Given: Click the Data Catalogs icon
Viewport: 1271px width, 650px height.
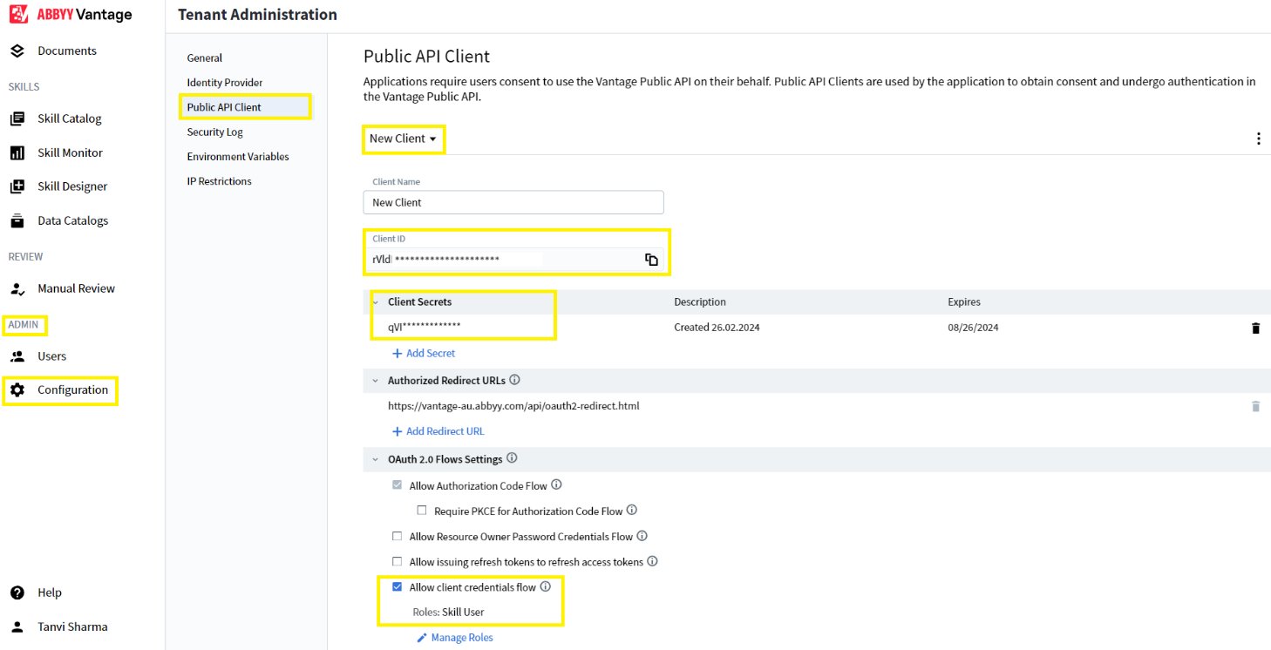Looking at the screenshot, I should pos(17,220).
